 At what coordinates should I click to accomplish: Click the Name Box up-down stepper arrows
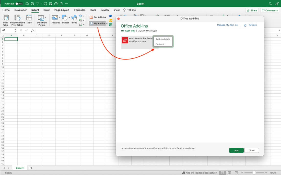15,30
